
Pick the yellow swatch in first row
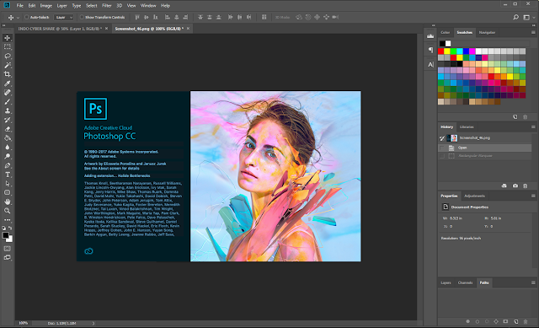(x=447, y=51)
